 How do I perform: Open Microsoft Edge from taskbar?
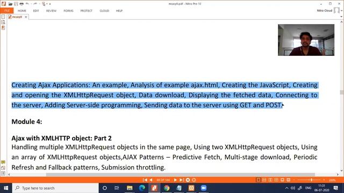142,188
